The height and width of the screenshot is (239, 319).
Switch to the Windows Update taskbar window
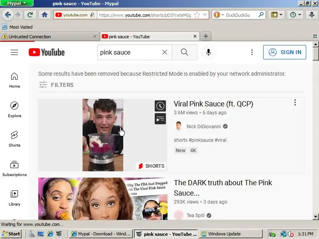tap(231, 234)
